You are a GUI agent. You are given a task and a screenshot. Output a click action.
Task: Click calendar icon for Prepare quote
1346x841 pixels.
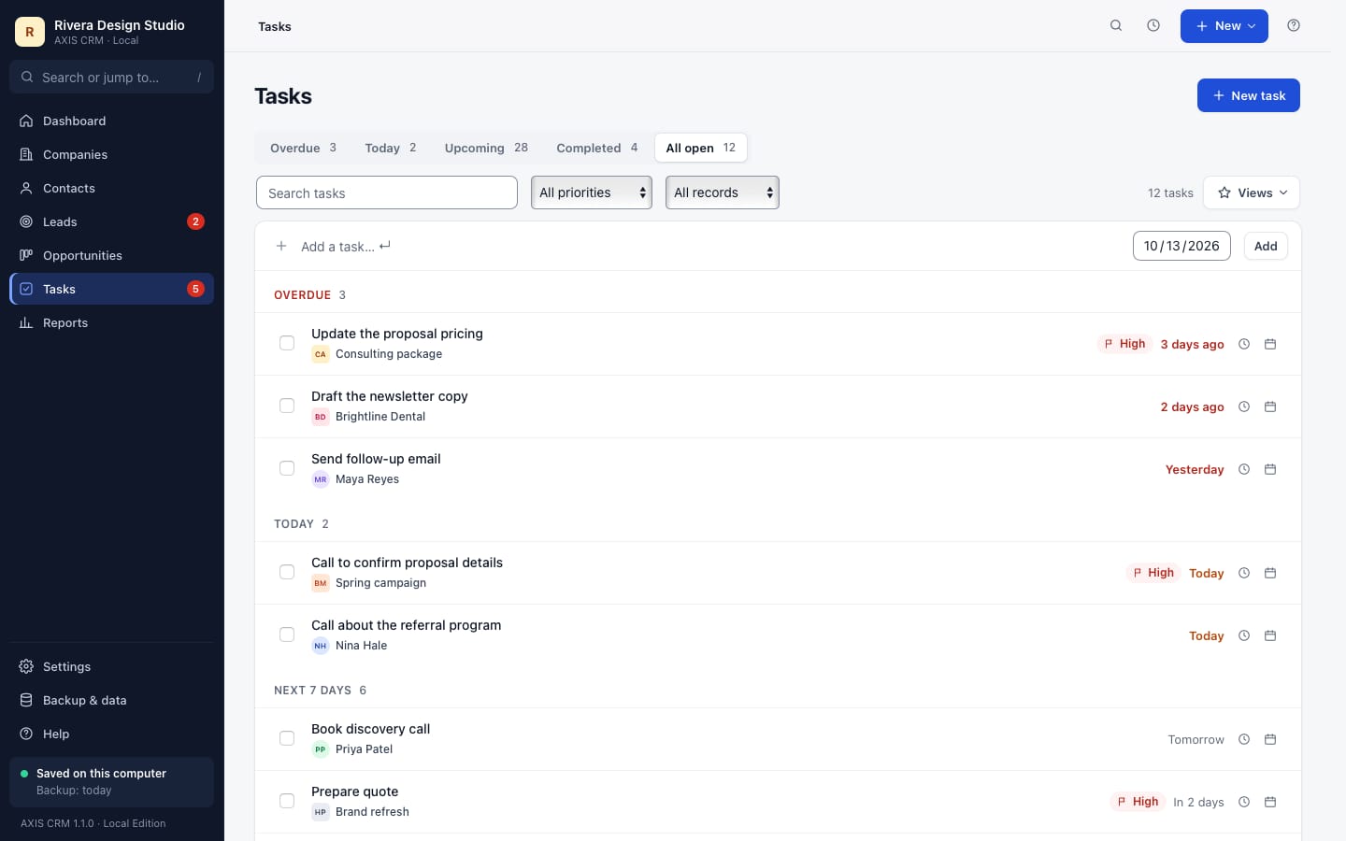click(1270, 802)
